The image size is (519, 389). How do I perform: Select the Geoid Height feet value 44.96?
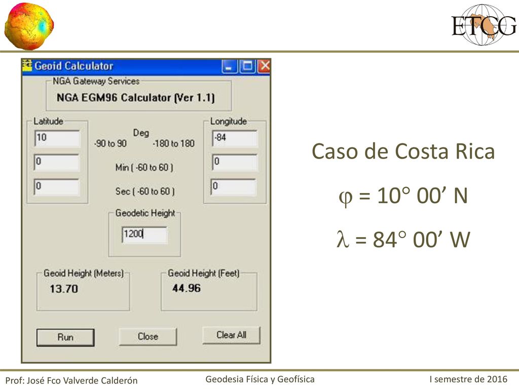tap(187, 288)
